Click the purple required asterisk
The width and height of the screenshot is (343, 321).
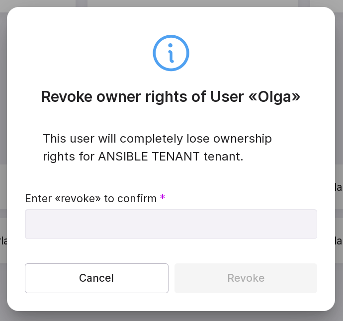[x=163, y=198]
